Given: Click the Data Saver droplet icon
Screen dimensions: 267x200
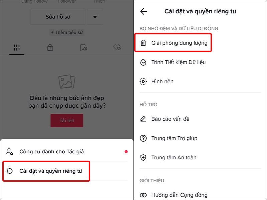Looking at the screenshot, I should 143,62.
